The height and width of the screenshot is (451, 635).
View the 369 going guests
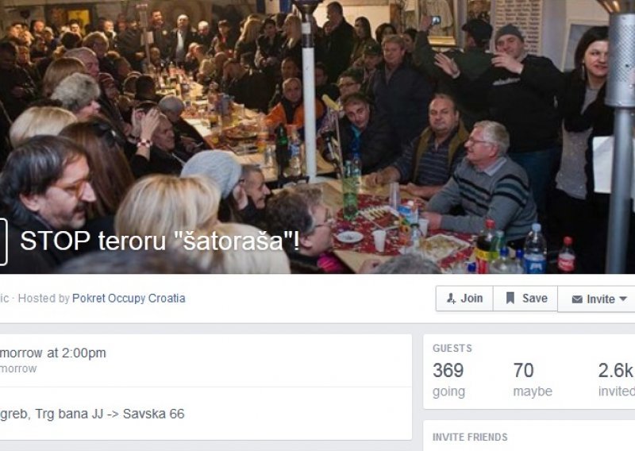pyautogui.click(x=448, y=370)
